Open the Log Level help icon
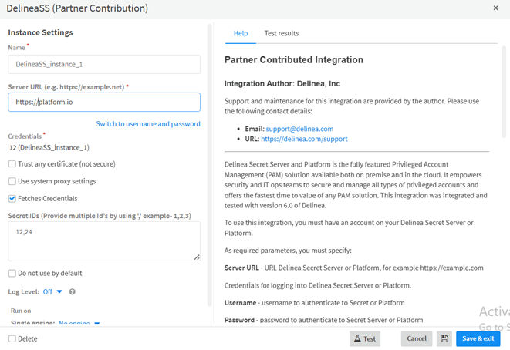This screenshot has width=510, height=350. 72,292
